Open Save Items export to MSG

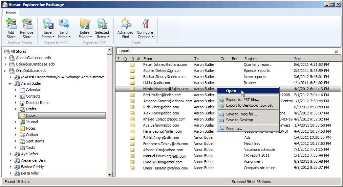coord(48,29)
